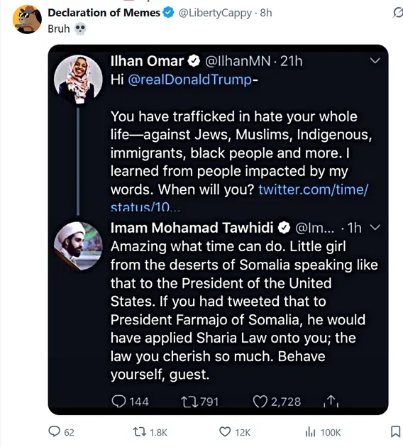Image resolution: width=403 pixels, height=447 pixels.
Task: Open the 8h timestamp of the post
Action: pos(266,13)
